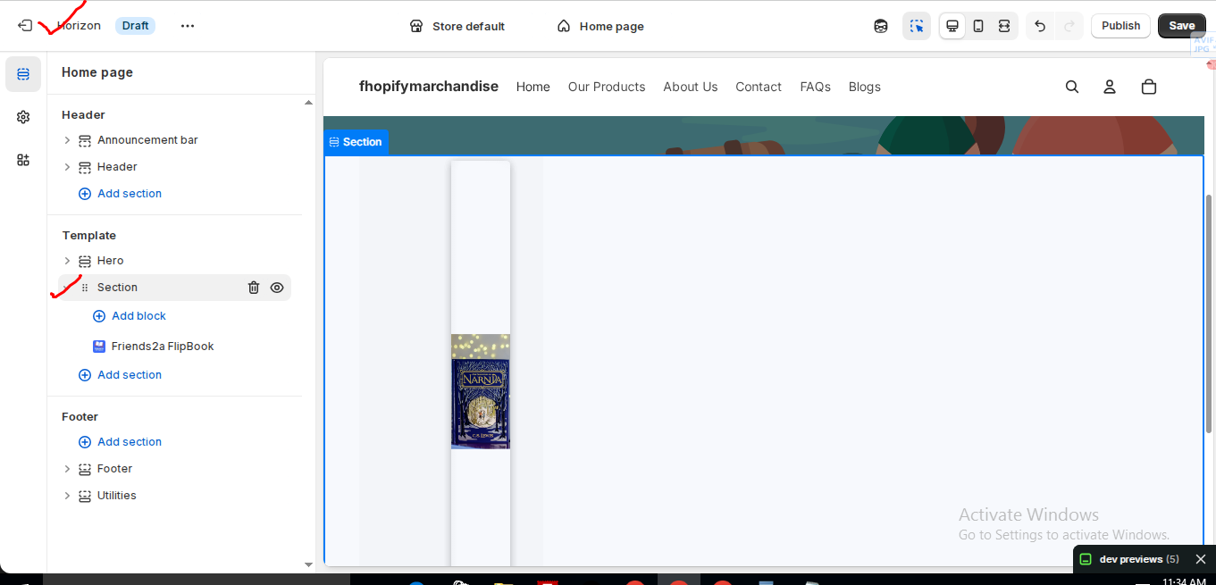The image size is (1216, 585).
Task: Expand the Announcement bar section
Action: [x=67, y=140]
